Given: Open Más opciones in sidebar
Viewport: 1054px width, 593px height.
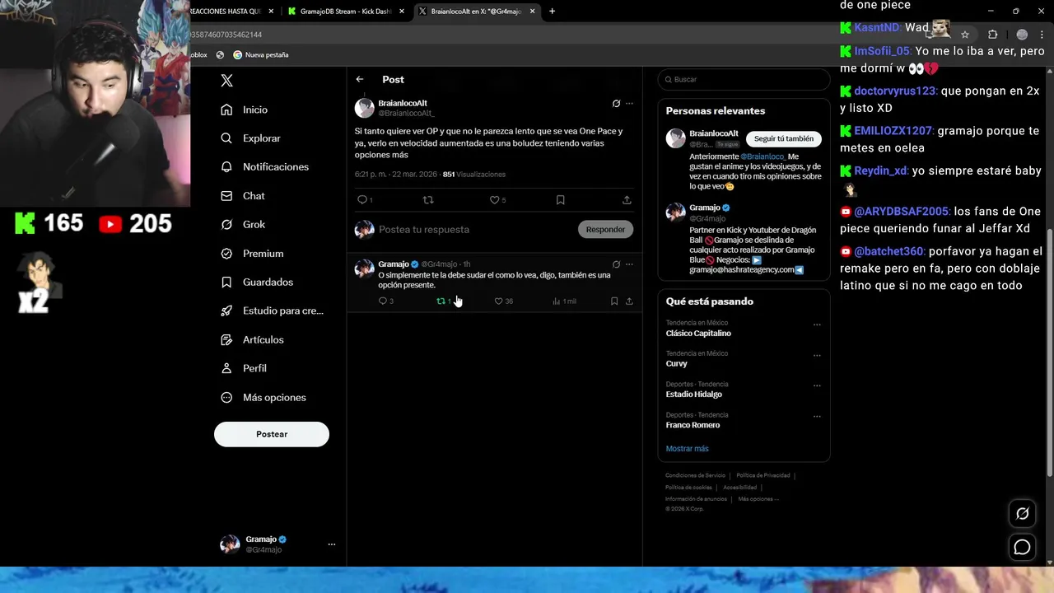Looking at the screenshot, I should 263,397.
